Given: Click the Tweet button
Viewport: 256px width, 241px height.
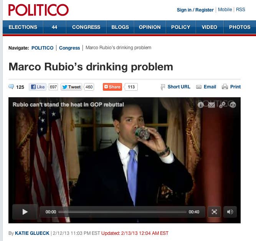Looking at the screenshot, I should tap(71, 87).
